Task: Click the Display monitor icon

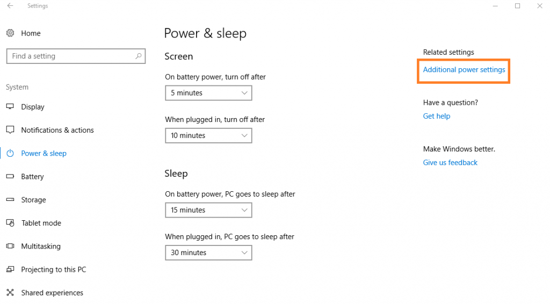Action: click(10, 107)
